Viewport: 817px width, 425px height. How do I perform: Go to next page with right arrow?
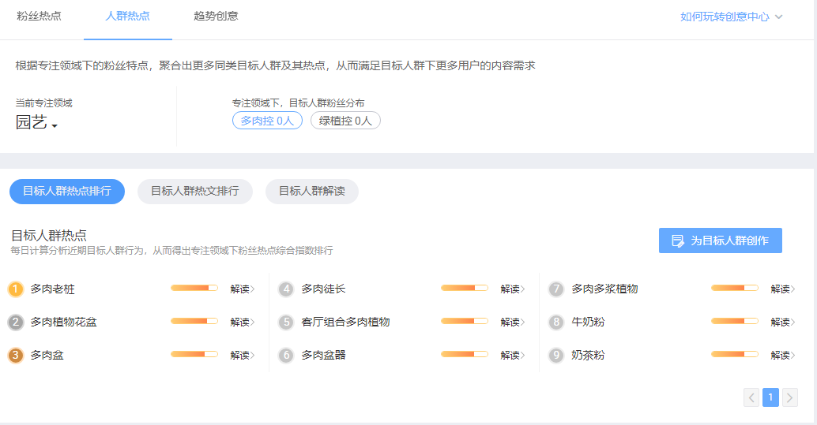point(789,397)
